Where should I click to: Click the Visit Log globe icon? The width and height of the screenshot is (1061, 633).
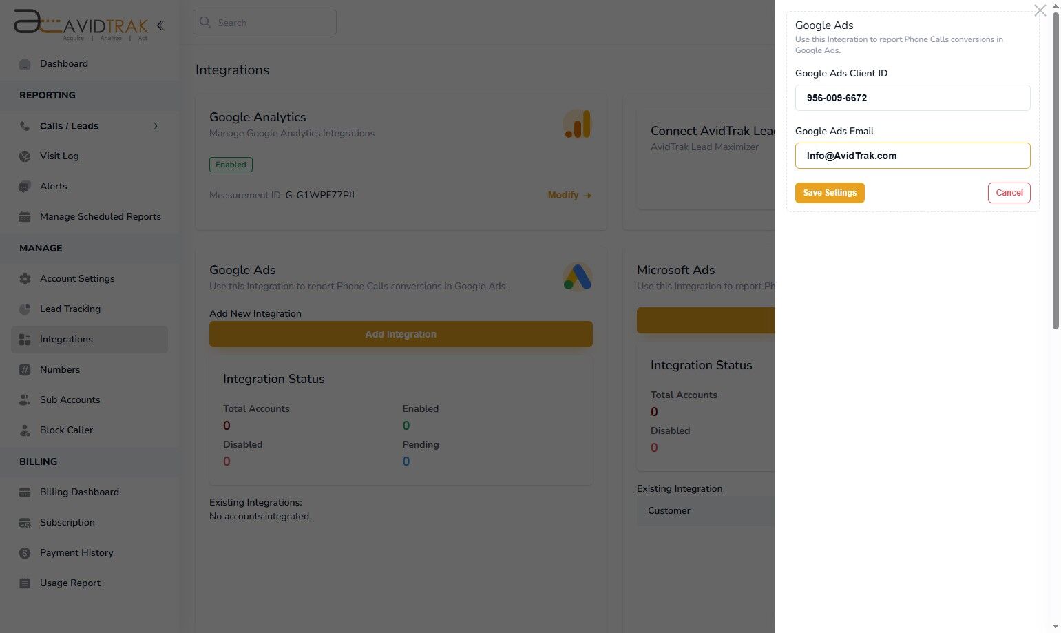25,156
